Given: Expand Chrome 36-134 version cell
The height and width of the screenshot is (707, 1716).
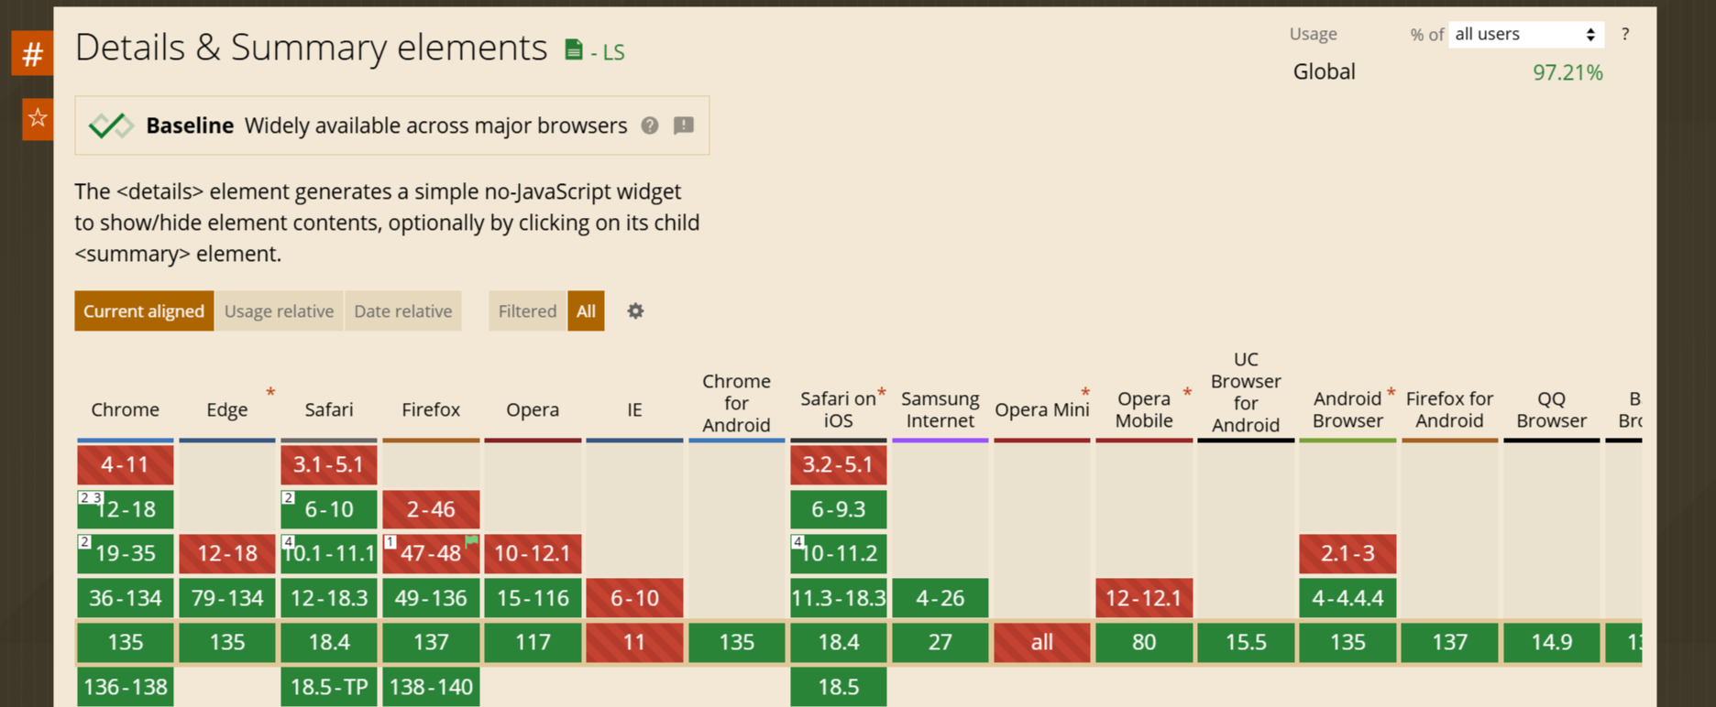Looking at the screenshot, I should coord(126,598).
